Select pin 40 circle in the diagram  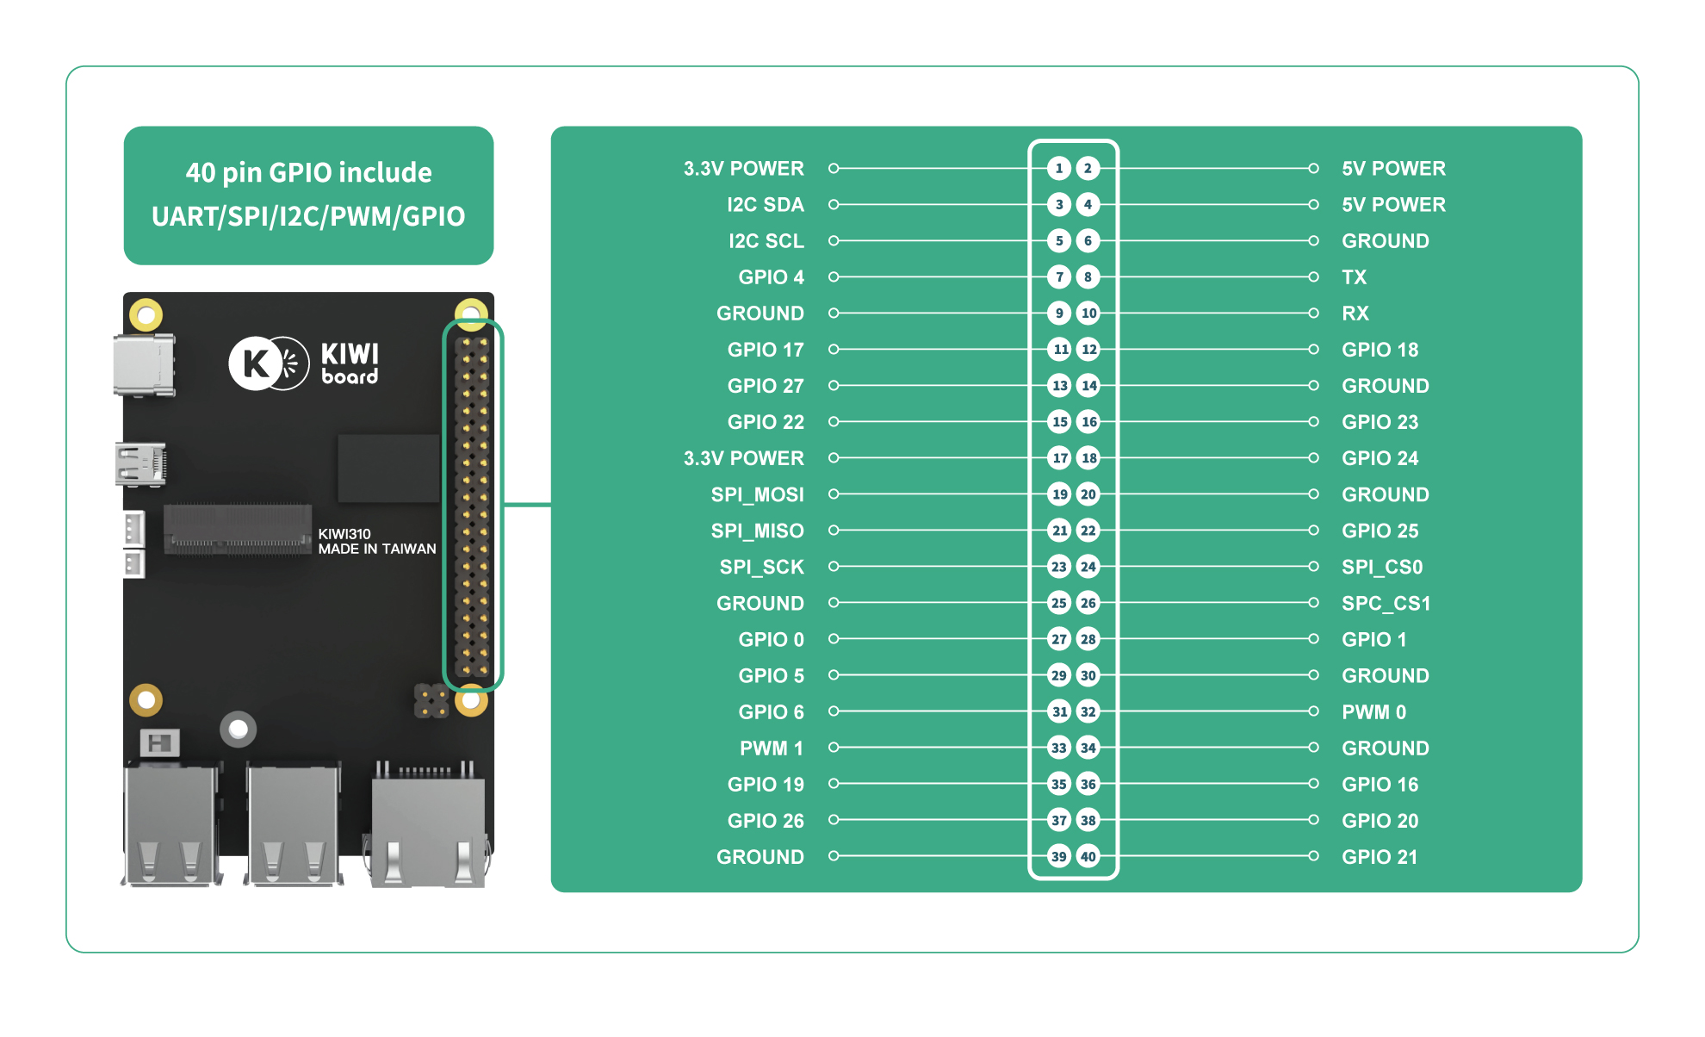click(x=1088, y=856)
